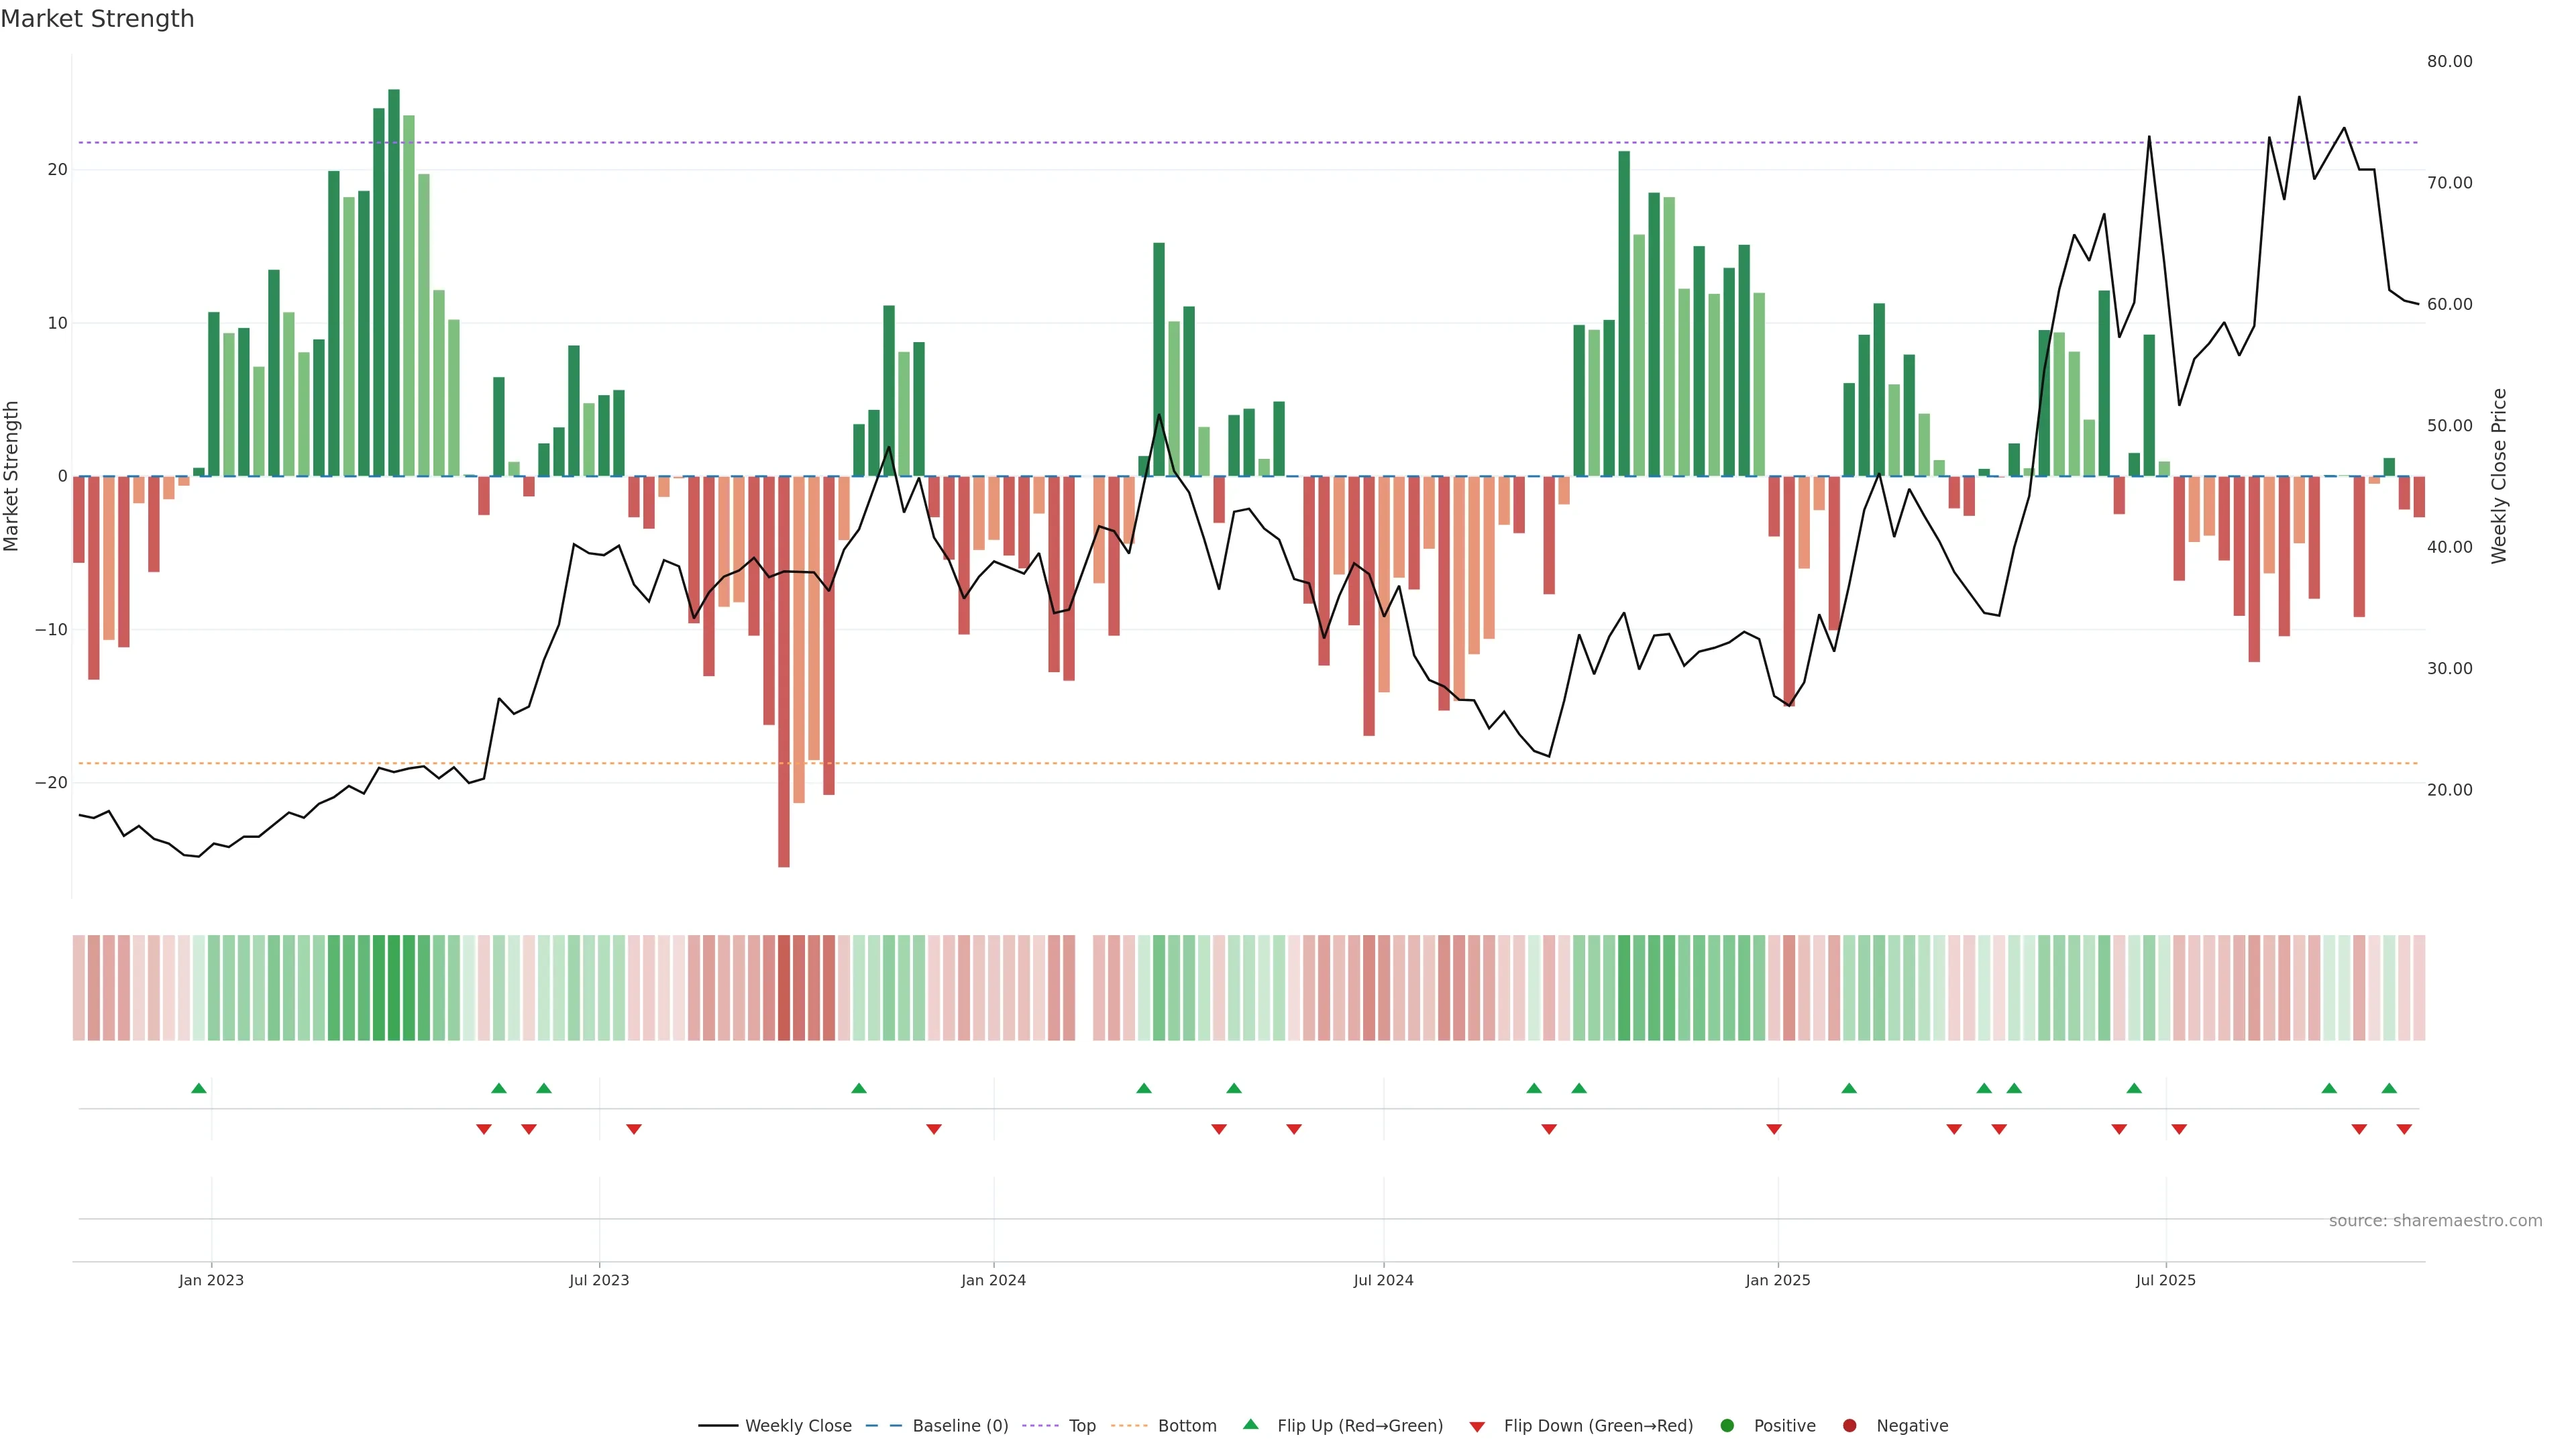Click first red flip-down triangle marker
The width and height of the screenshot is (2576, 1449).
[x=484, y=1129]
